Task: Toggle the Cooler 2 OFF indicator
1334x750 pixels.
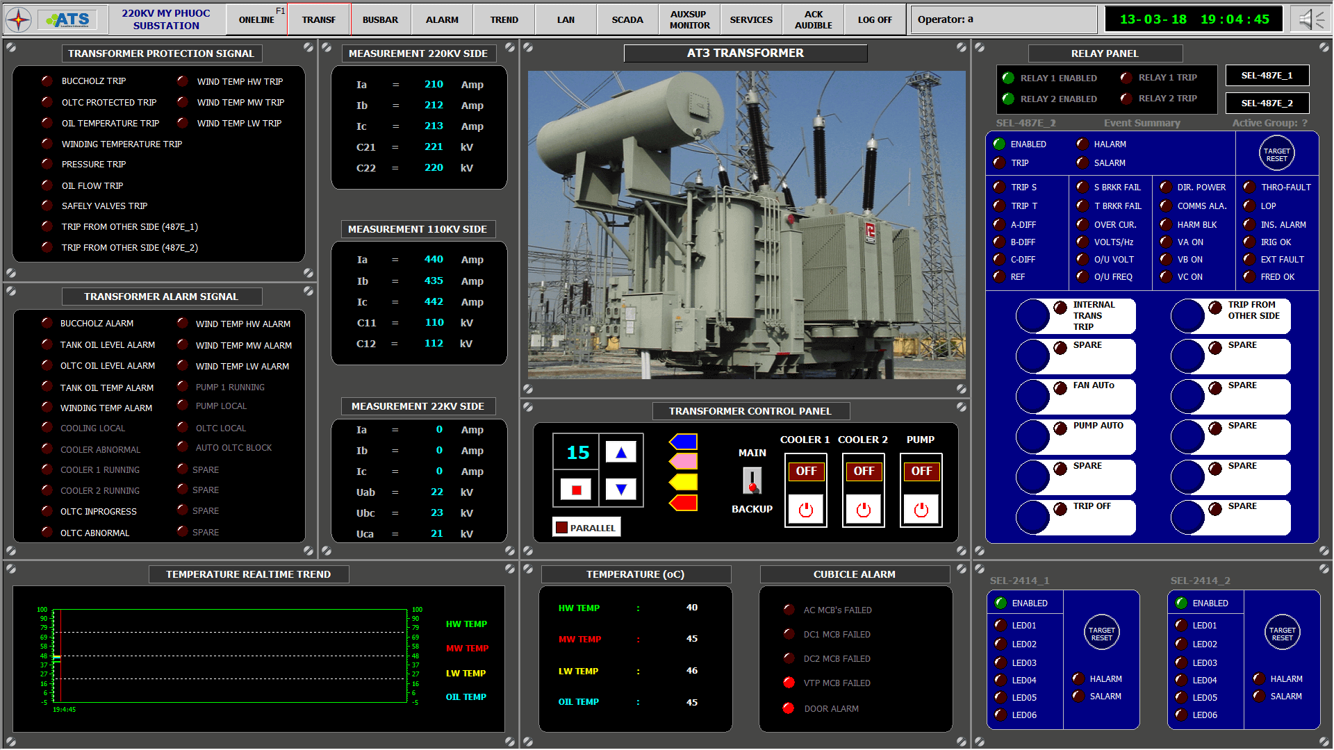Action: pos(864,472)
